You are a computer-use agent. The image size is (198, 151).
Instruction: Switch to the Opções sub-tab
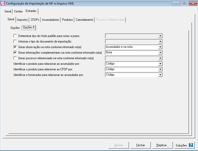point(15,28)
